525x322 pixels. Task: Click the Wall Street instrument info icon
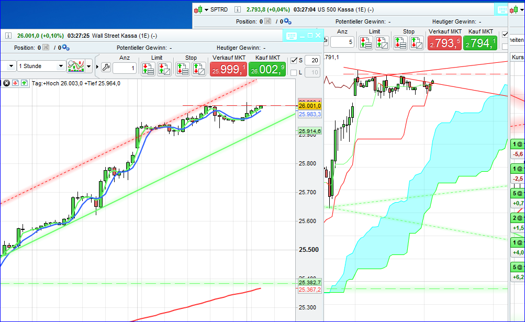coord(8,35)
